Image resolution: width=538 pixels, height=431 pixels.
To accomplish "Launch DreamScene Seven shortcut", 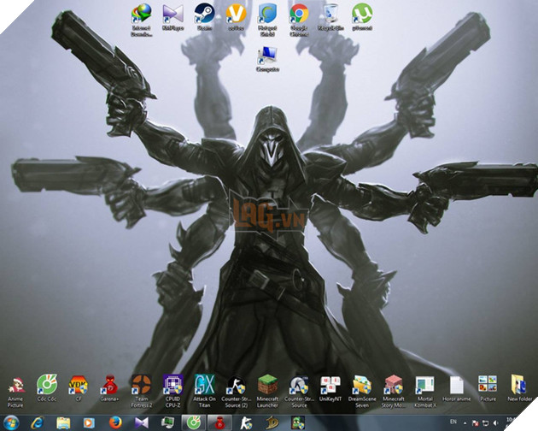I will point(362,392).
